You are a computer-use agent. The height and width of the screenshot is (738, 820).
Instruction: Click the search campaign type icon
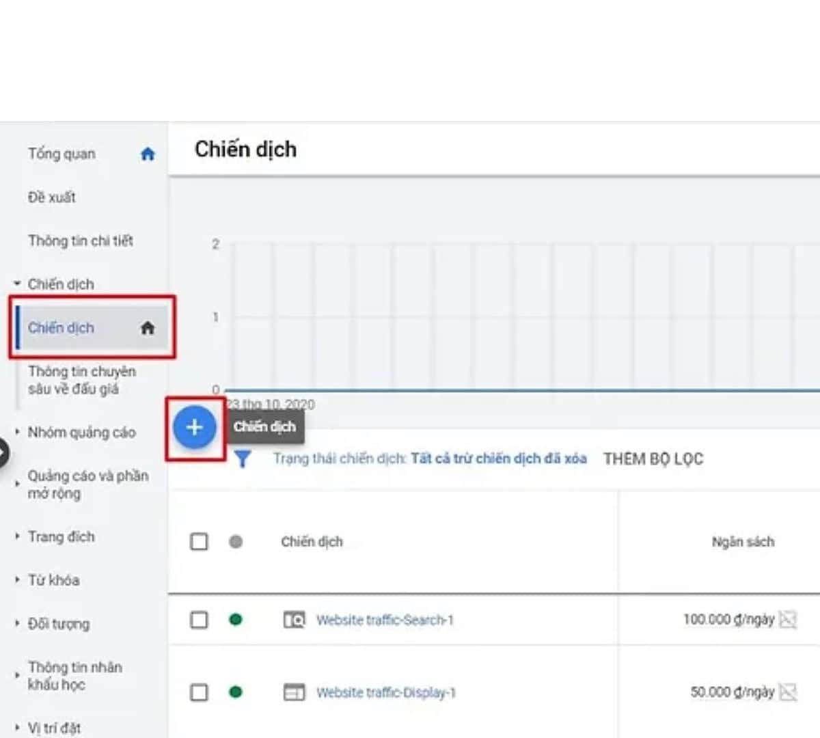click(x=294, y=620)
